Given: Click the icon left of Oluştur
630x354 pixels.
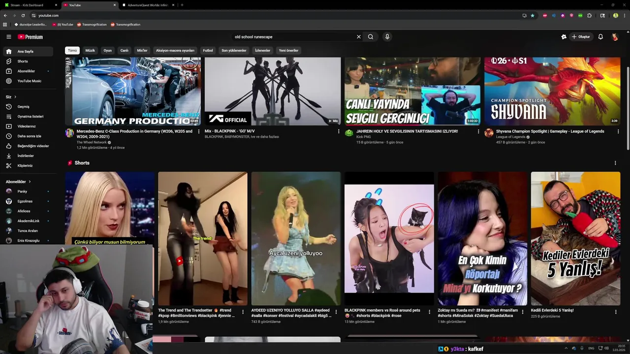Looking at the screenshot, I should click(564, 37).
